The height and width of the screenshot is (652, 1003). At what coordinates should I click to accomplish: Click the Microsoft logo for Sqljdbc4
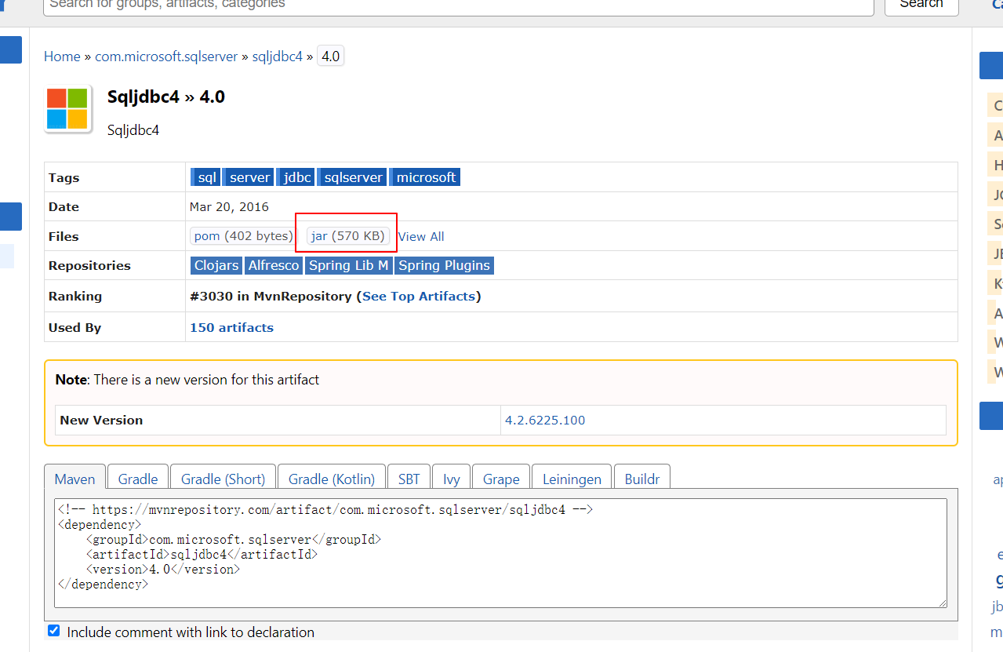67,108
